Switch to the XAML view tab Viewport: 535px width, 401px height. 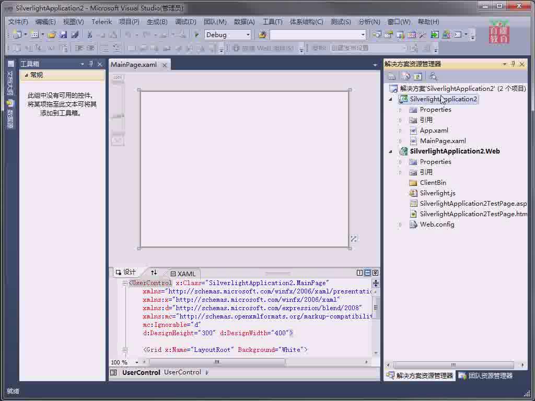pyautogui.click(x=183, y=274)
